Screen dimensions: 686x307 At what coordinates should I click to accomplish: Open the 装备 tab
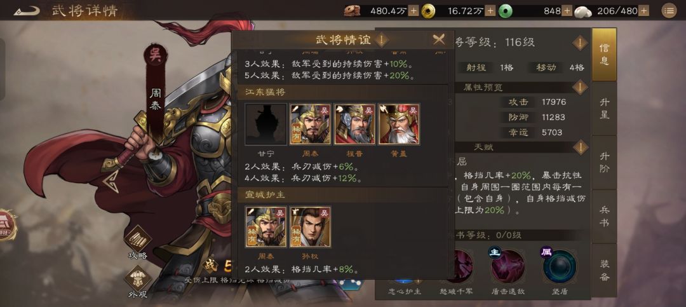coord(604,270)
